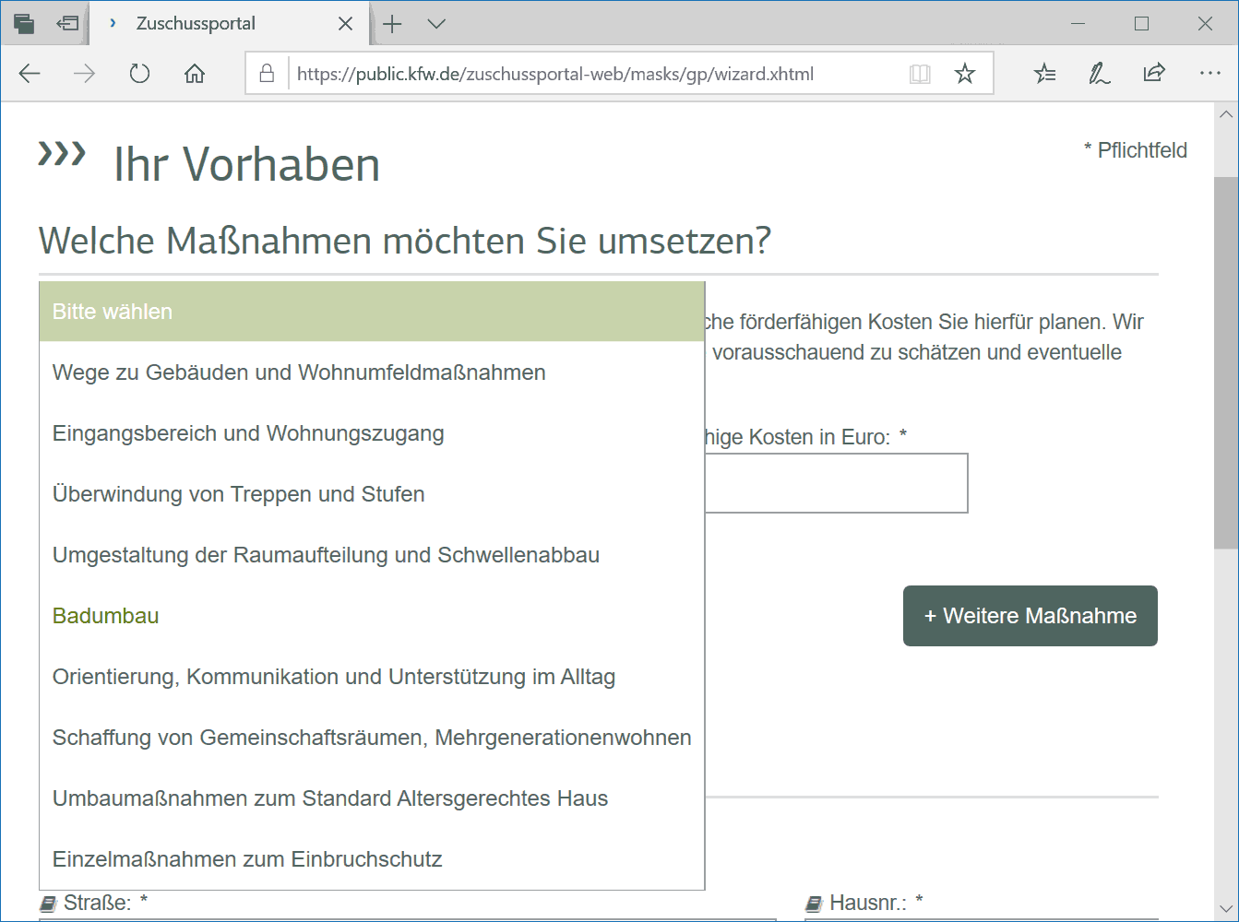The width and height of the screenshot is (1239, 922).
Task: Open the browser Settings and more menu
Action: [x=1209, y=74]
